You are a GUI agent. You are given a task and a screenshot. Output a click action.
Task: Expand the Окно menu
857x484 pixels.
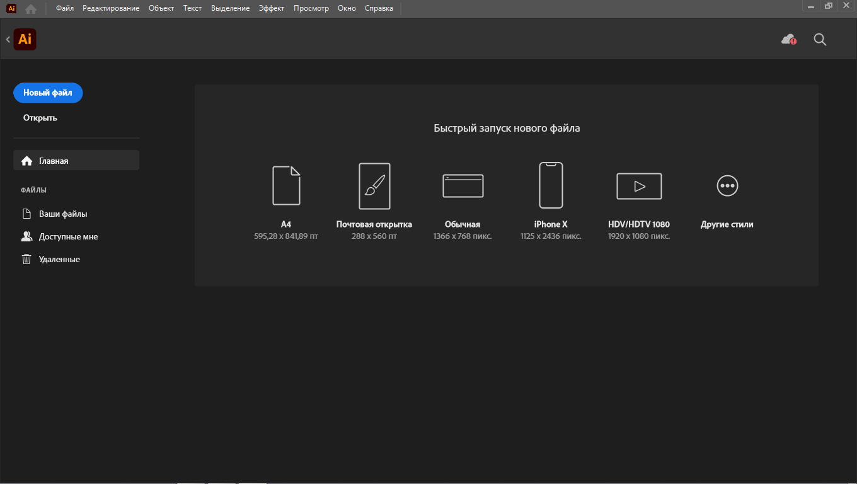(347, 8)
